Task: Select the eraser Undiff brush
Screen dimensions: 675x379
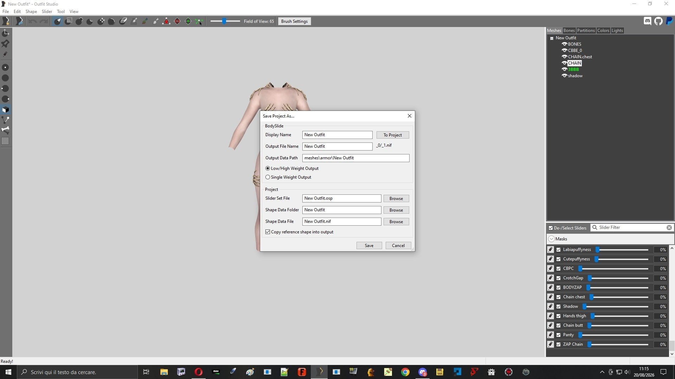Action: pyautogui.click(x=123, y=21)
